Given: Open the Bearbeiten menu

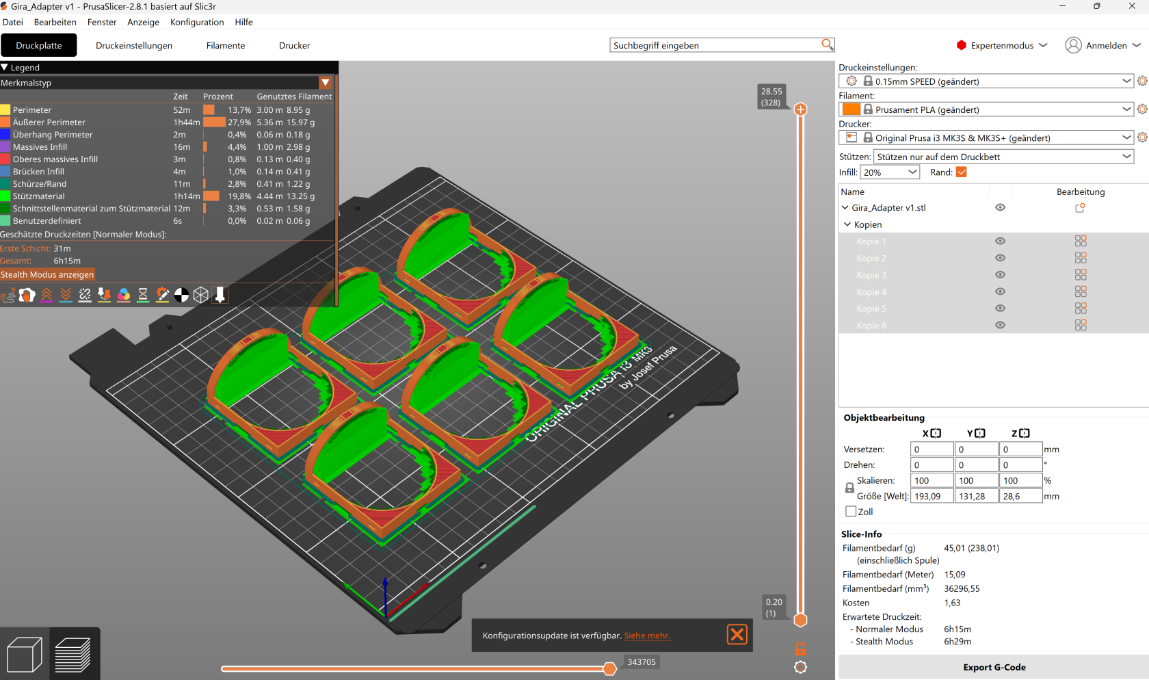Looking at the screenshot, I should (x=55, y=22).
